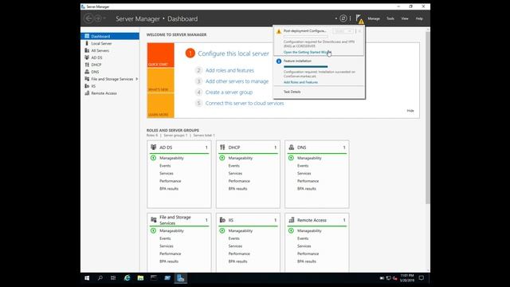Click the Local Server icon in sidebar
Viewport: 510px width, 287px height.
click(87, 43)
